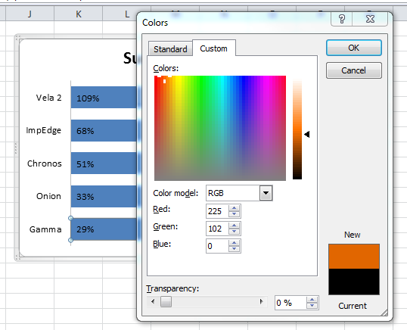The width and height of the screenshot is (407, 330).
Task: Click the Current black color preview
Action: pyautogui.click(x=354, y=282)
